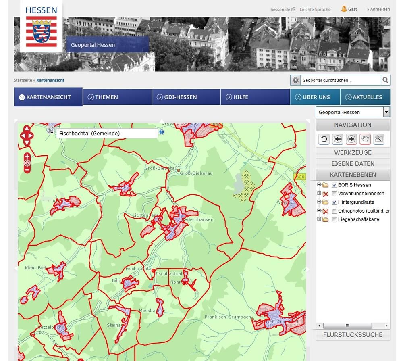The height and width of the screenshot is (361, 403).
Task: Select the zoom box magnifier tool
Action: click(379, 139)
